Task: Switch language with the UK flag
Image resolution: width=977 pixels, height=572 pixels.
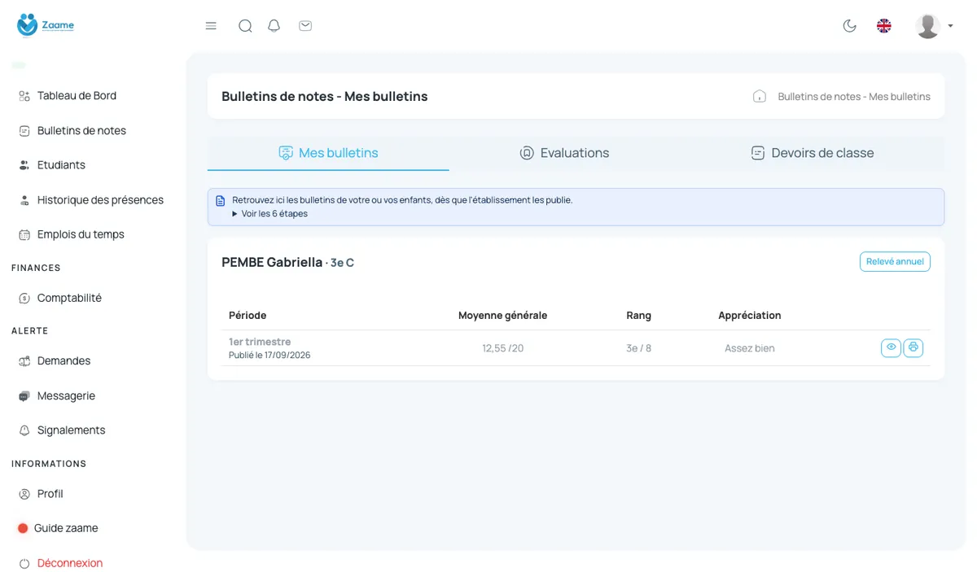Action: 884,26
